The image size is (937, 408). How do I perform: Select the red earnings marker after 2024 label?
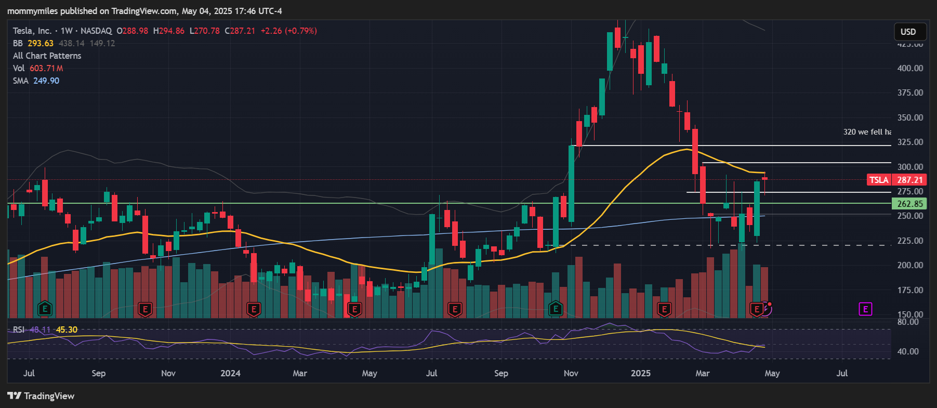[x=254, y=309]
